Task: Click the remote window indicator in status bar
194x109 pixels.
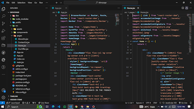Action: 2,103
